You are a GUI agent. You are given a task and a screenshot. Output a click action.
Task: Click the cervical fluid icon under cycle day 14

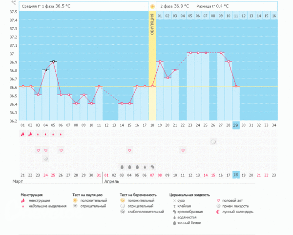pyautogui.click(x=122, y=166)
